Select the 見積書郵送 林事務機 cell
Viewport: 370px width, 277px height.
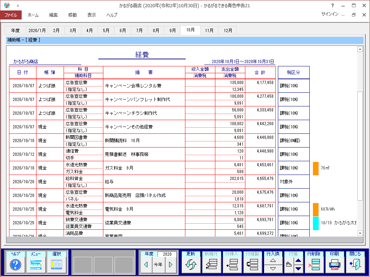pos(144,154)
